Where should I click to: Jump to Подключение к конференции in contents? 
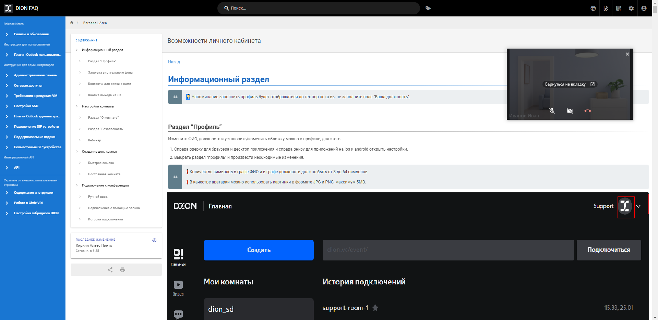pos(105,185)
